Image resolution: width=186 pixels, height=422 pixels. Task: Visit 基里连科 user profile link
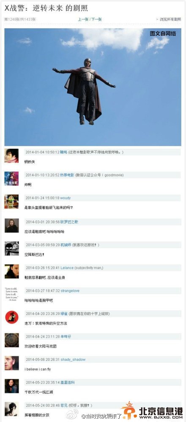coord(67,382)
